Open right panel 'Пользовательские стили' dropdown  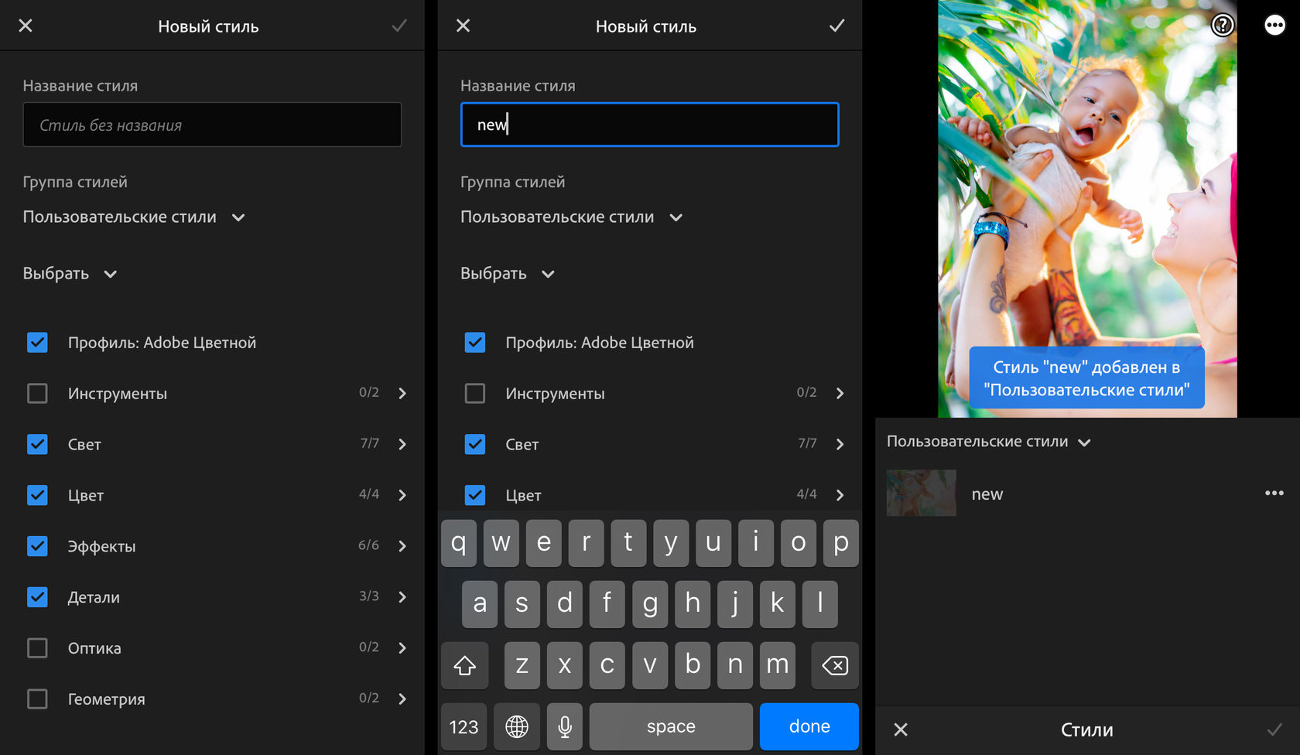click(x=988, y=442)
